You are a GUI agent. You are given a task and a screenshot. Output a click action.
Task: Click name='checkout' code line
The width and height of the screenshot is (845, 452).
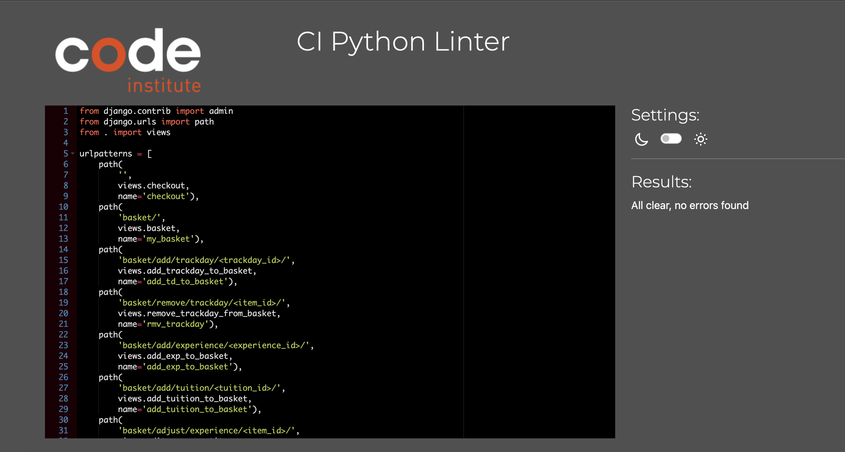coord(158,196)
